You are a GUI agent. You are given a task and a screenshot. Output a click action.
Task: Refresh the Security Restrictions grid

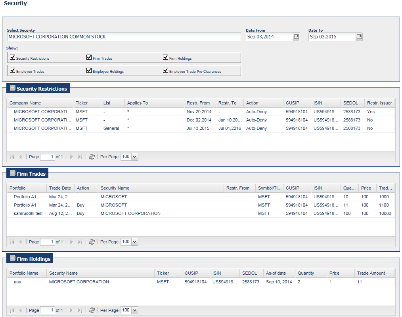pyautogui.click(x=92, y=157)
